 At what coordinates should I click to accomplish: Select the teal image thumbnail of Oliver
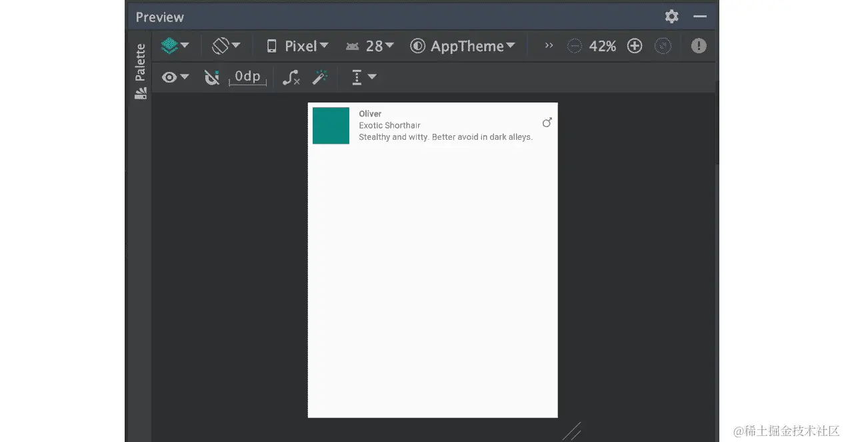pyautogui.click(x=330, y=125)
